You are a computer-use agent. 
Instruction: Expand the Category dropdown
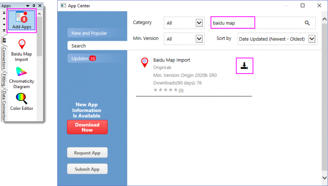pyautogui.click(x=199, y=23)
